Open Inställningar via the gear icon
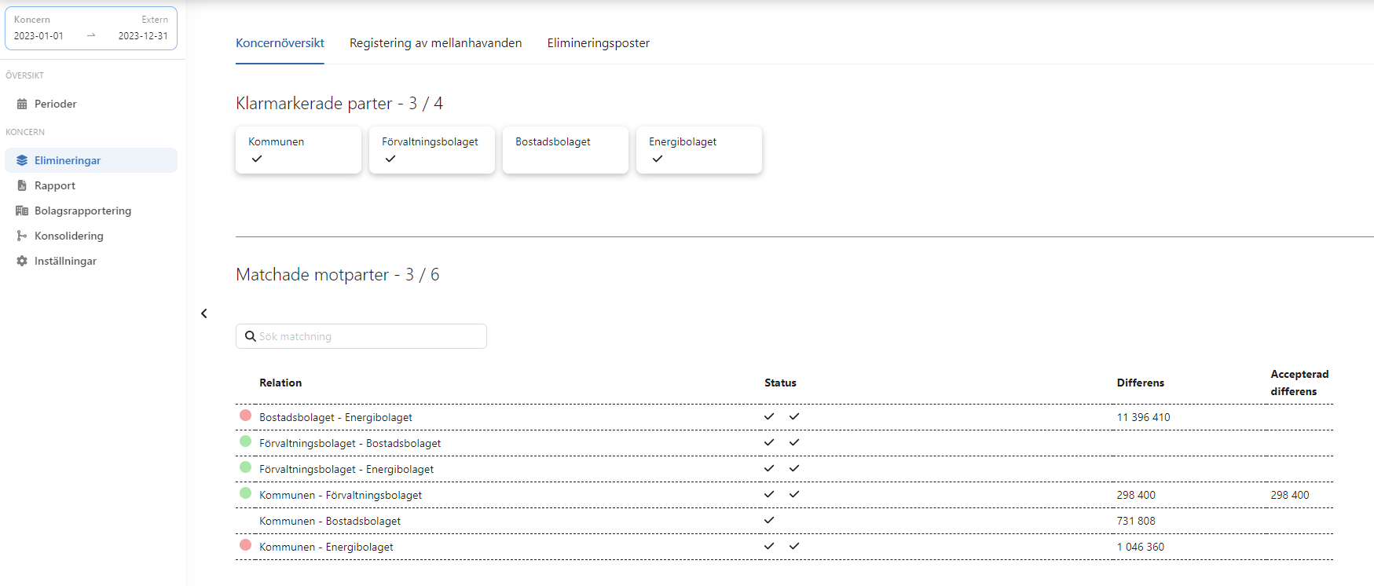Viewport: 1374px width, 586px height. [x=22, y=261]
